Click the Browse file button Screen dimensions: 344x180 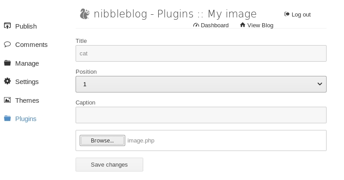point(102,141)
